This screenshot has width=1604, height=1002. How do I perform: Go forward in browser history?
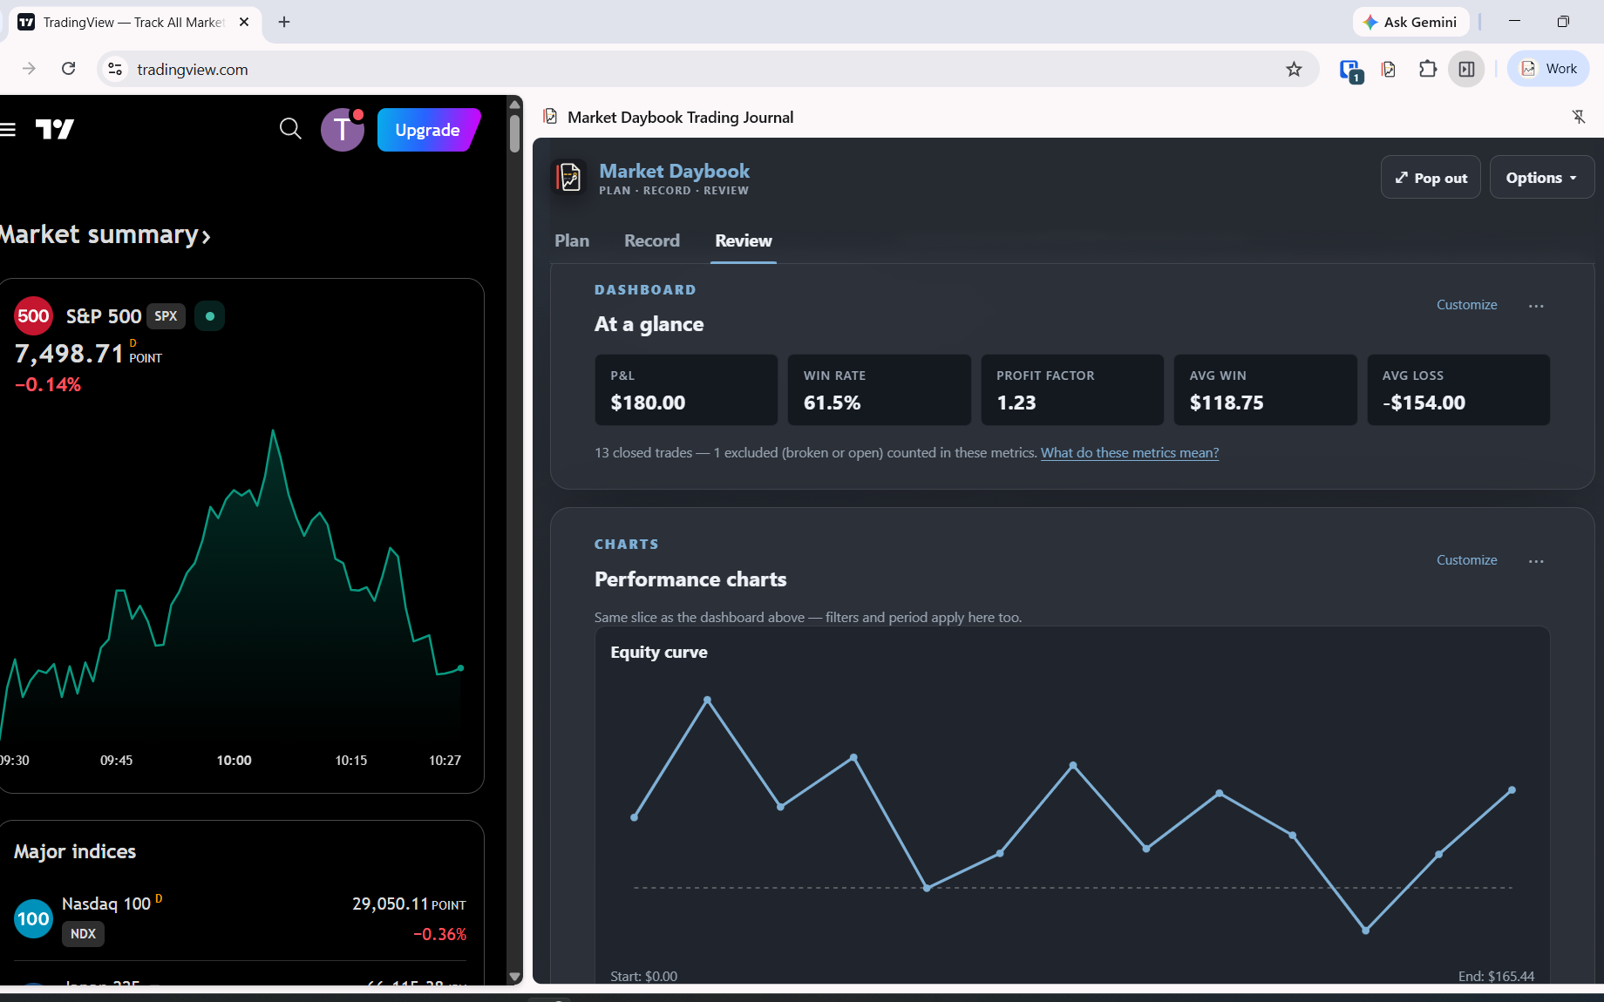point(29,69)
